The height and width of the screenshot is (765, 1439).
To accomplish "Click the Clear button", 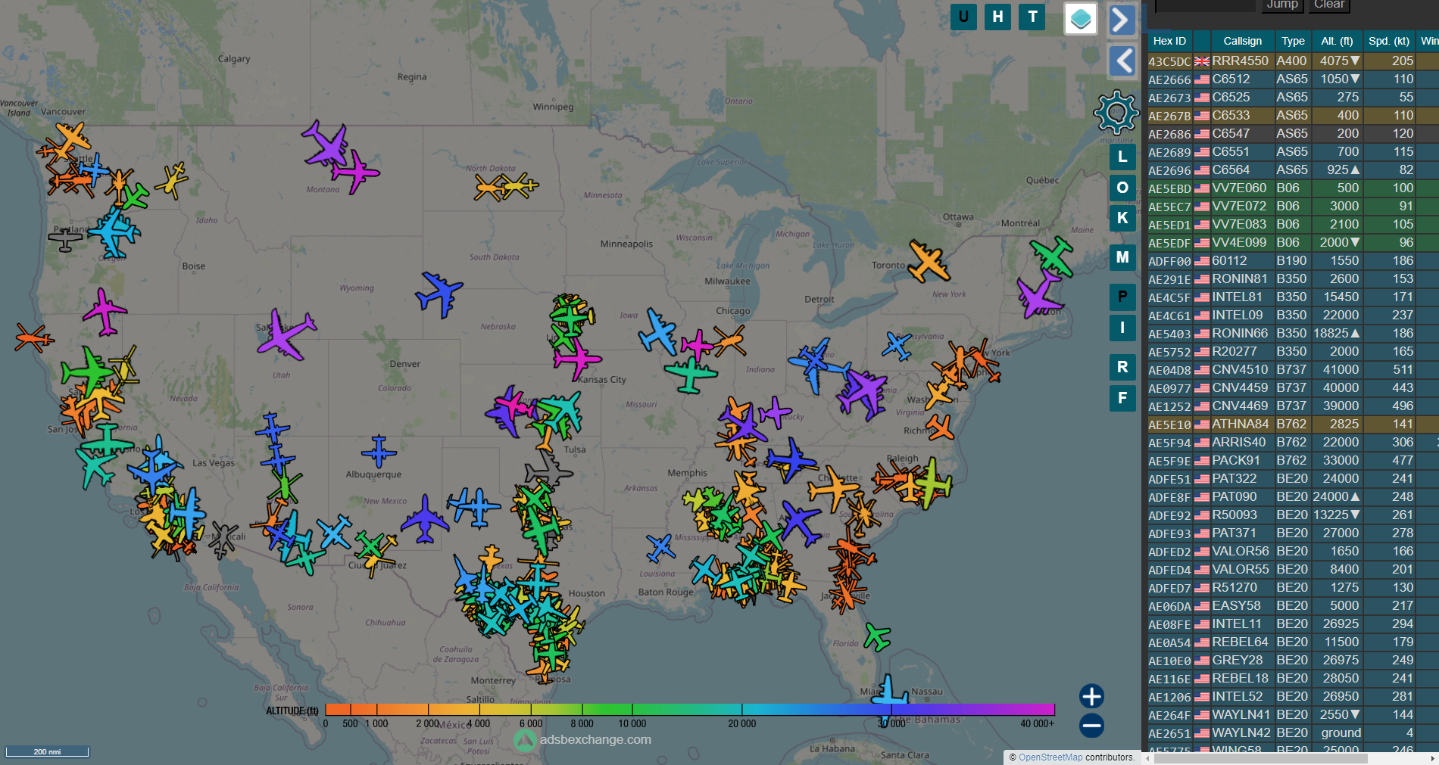I will pos(1329,5).
